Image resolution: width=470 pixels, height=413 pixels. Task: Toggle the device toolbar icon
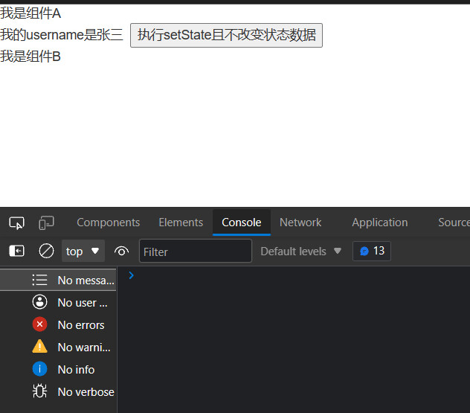46,222
